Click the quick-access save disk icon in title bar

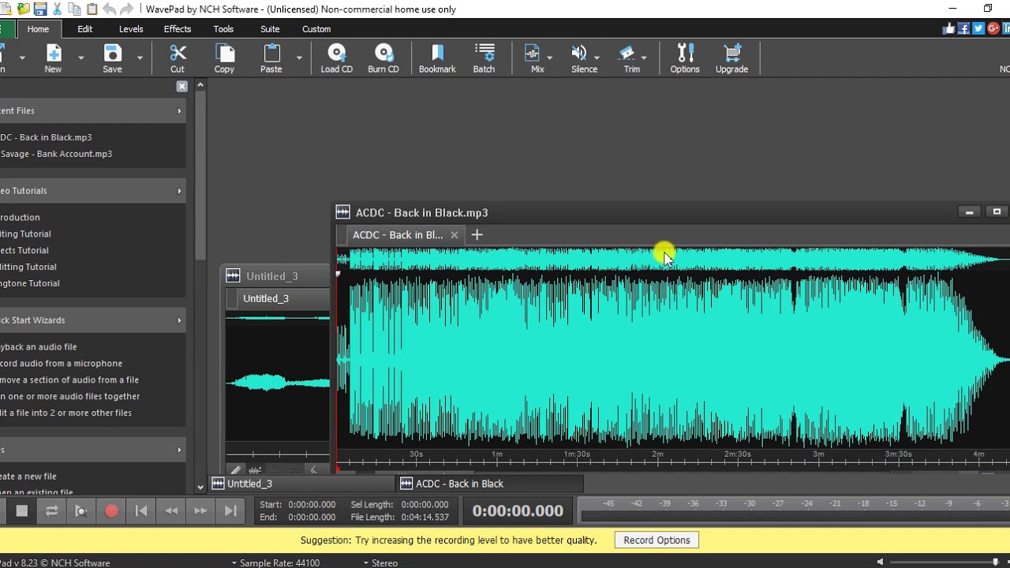point(40,9)
